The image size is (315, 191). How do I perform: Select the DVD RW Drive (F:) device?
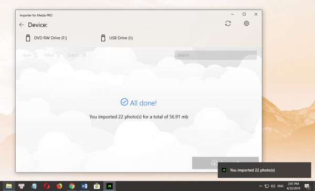[x=46, y=38]
